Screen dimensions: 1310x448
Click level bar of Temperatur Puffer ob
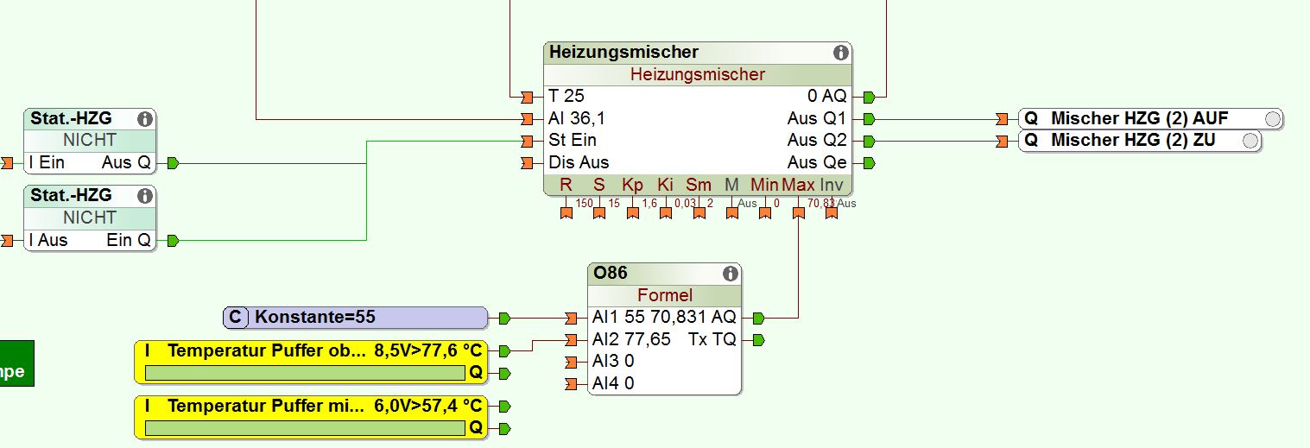305,373
